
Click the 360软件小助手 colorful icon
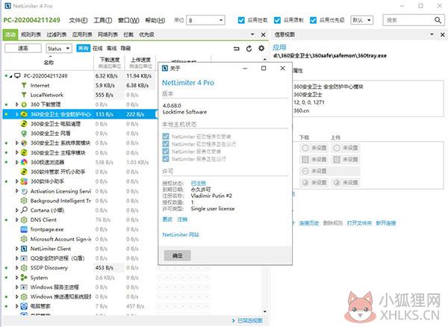click(25, 181)
